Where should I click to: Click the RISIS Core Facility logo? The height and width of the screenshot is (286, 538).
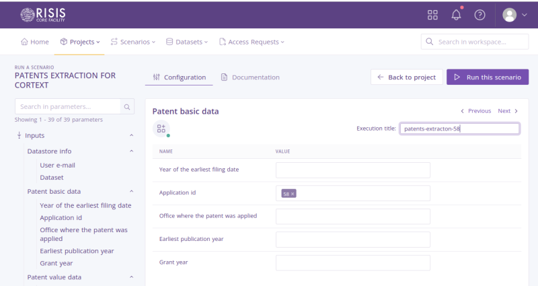44,14
